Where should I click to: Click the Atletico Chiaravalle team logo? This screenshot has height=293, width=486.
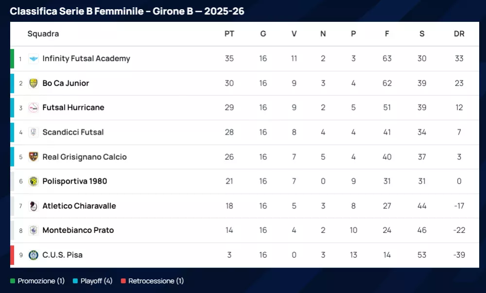click(34, 206)
